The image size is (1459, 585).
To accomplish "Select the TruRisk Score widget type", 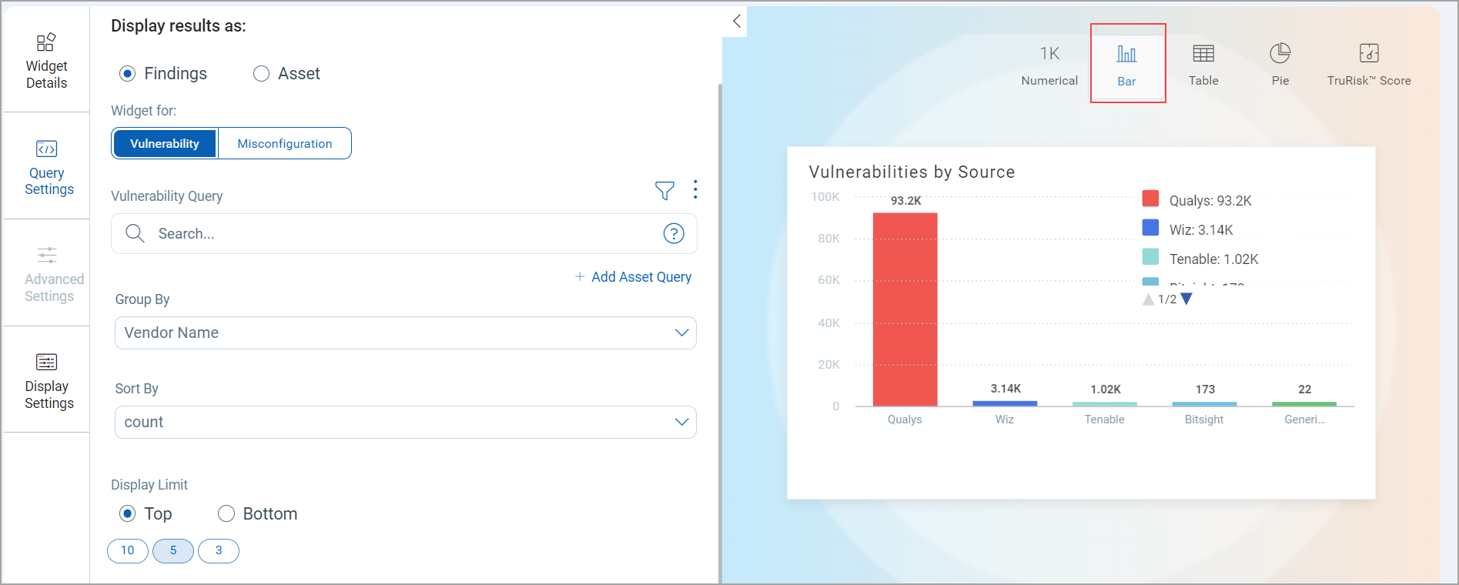I will 1368,63.
